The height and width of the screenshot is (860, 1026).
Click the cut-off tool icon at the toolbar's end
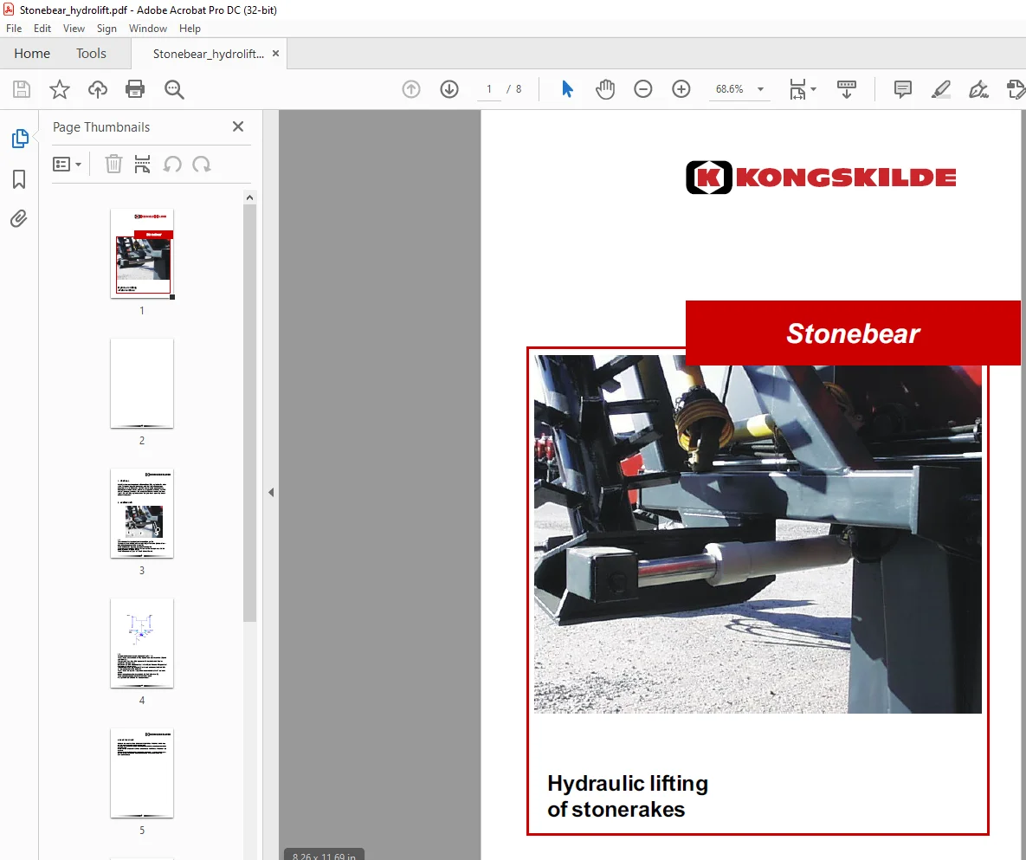click(x=1016, y=89)
